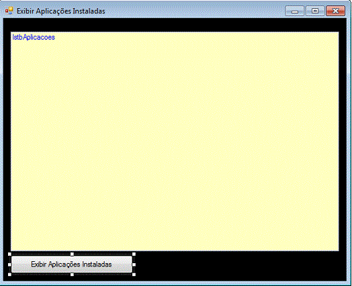Click the empty yellow listbox area
Screen dimensions: 352x286
pos(175,144)
